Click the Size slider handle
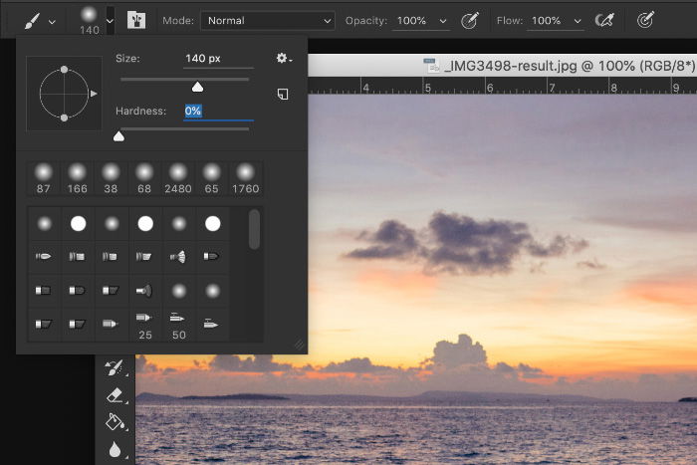Image resolution: width=697 pixels, height=465 pixels. point(197,87)
